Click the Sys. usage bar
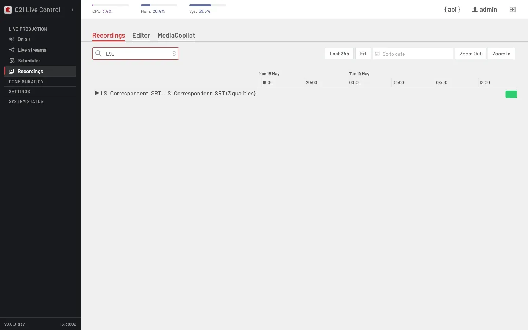The image size is (528, 330). pos(208,5)
